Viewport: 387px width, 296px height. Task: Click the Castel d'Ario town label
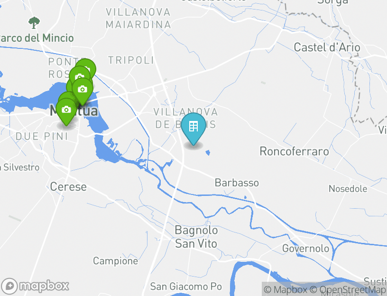click(327, 47)
